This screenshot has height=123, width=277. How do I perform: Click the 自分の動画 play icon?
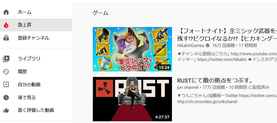coord(6,85)
